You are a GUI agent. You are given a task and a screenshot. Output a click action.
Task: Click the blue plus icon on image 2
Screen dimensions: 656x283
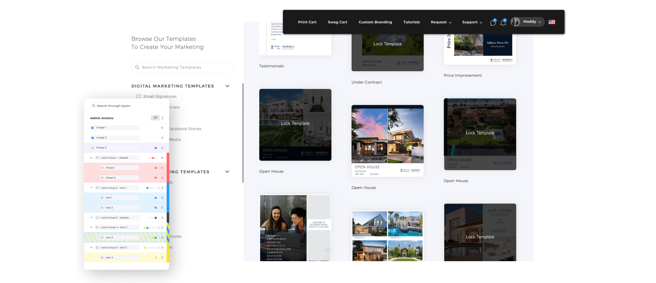coord(92,138)
